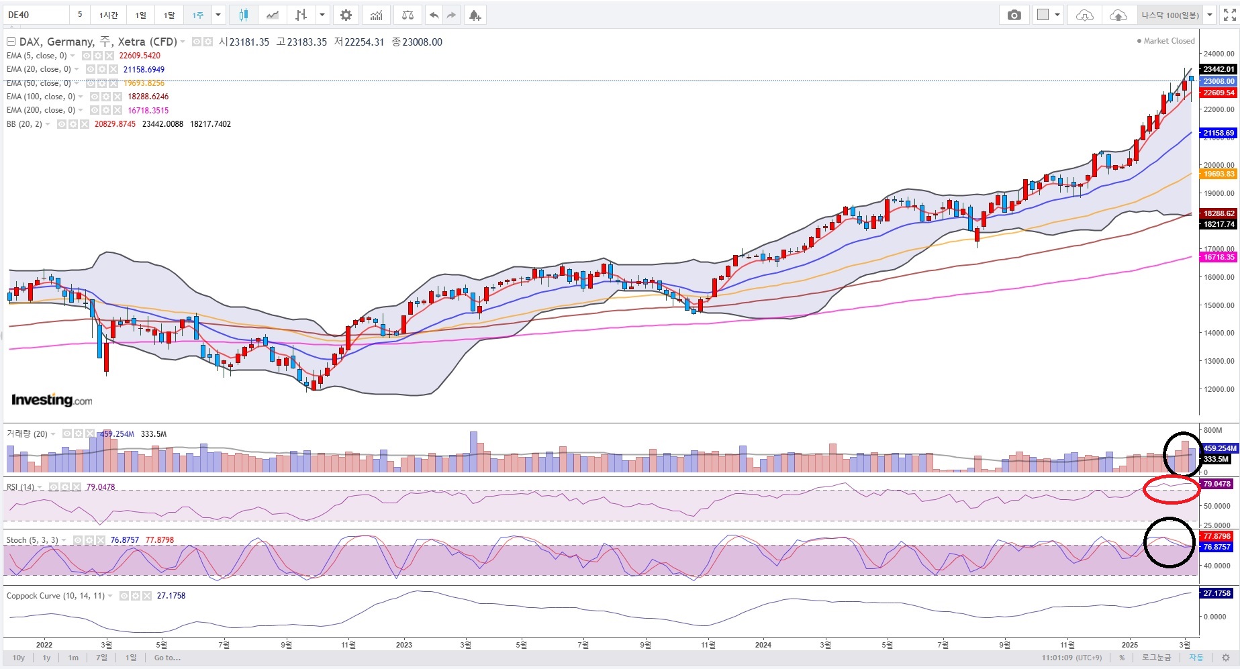Expand EMA (5, close, 0) legend arrow

73,56
